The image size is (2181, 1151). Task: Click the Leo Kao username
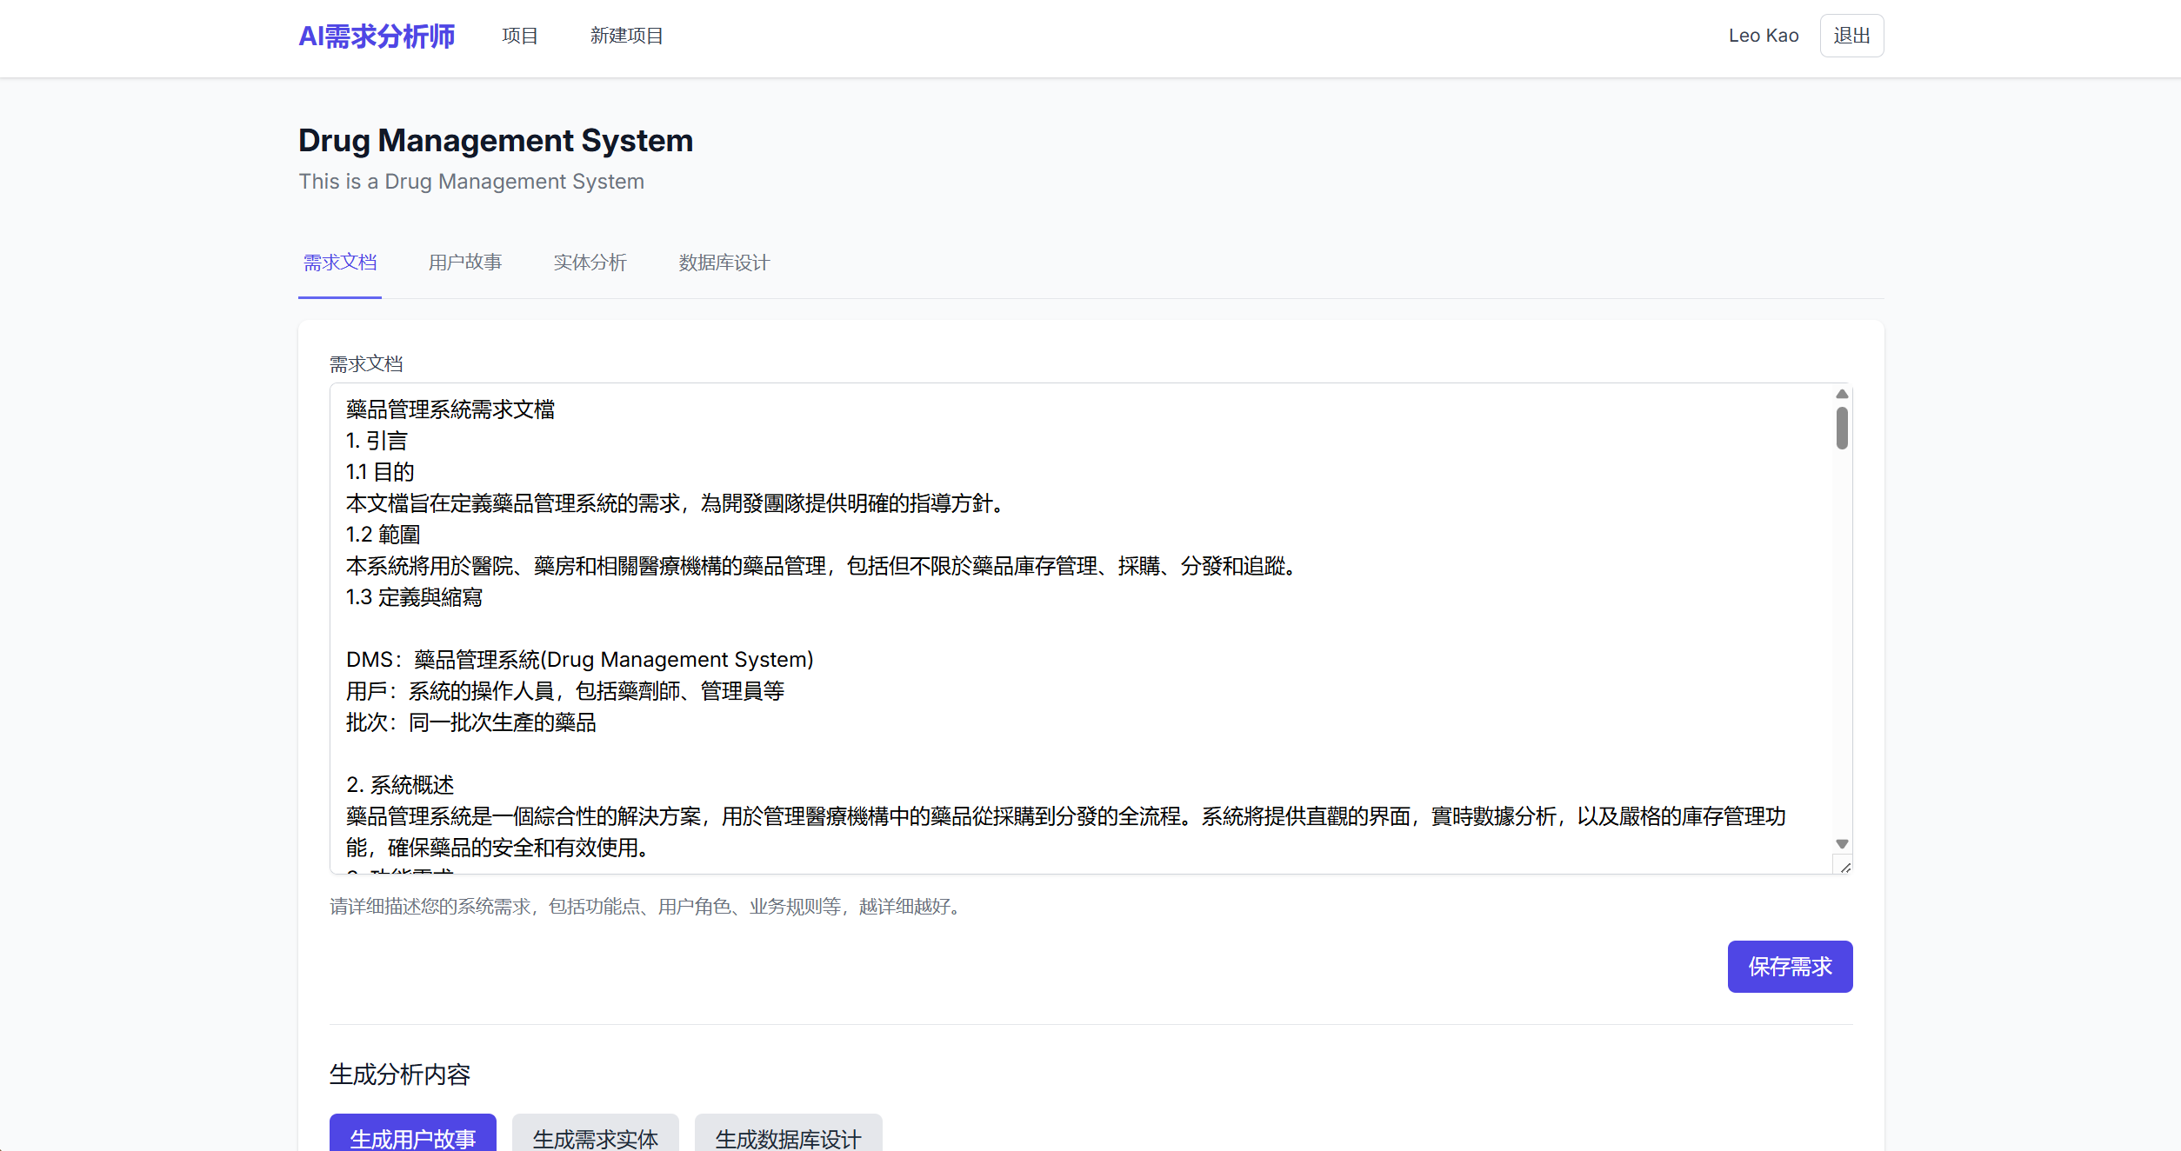1763,36
